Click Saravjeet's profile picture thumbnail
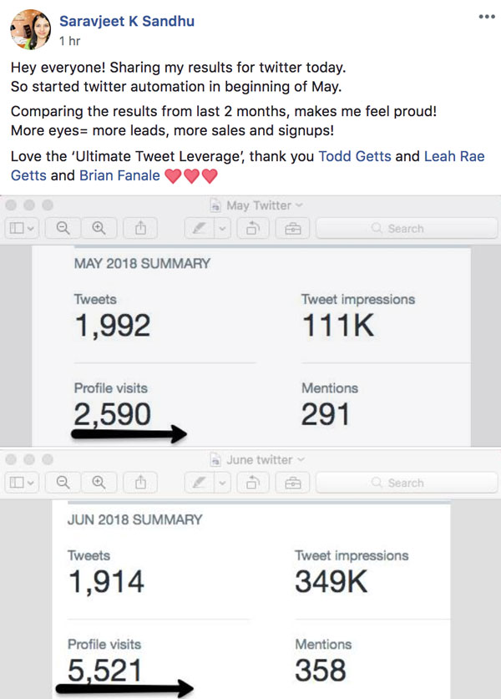 (x=30, y=29)
